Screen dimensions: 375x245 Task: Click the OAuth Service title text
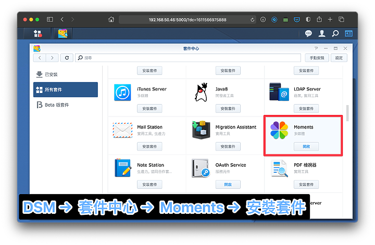[231, 165]
